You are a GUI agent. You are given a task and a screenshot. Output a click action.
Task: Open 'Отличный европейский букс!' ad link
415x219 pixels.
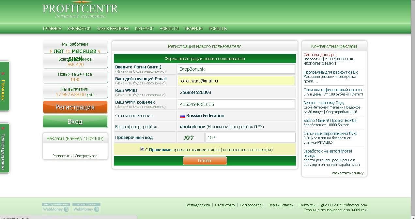[x=331, y=134]
